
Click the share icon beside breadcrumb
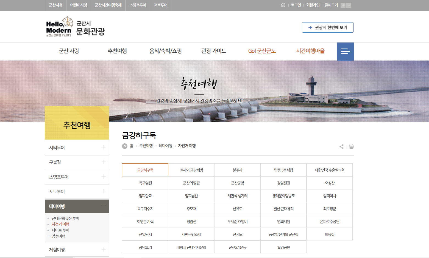[341, 147]
